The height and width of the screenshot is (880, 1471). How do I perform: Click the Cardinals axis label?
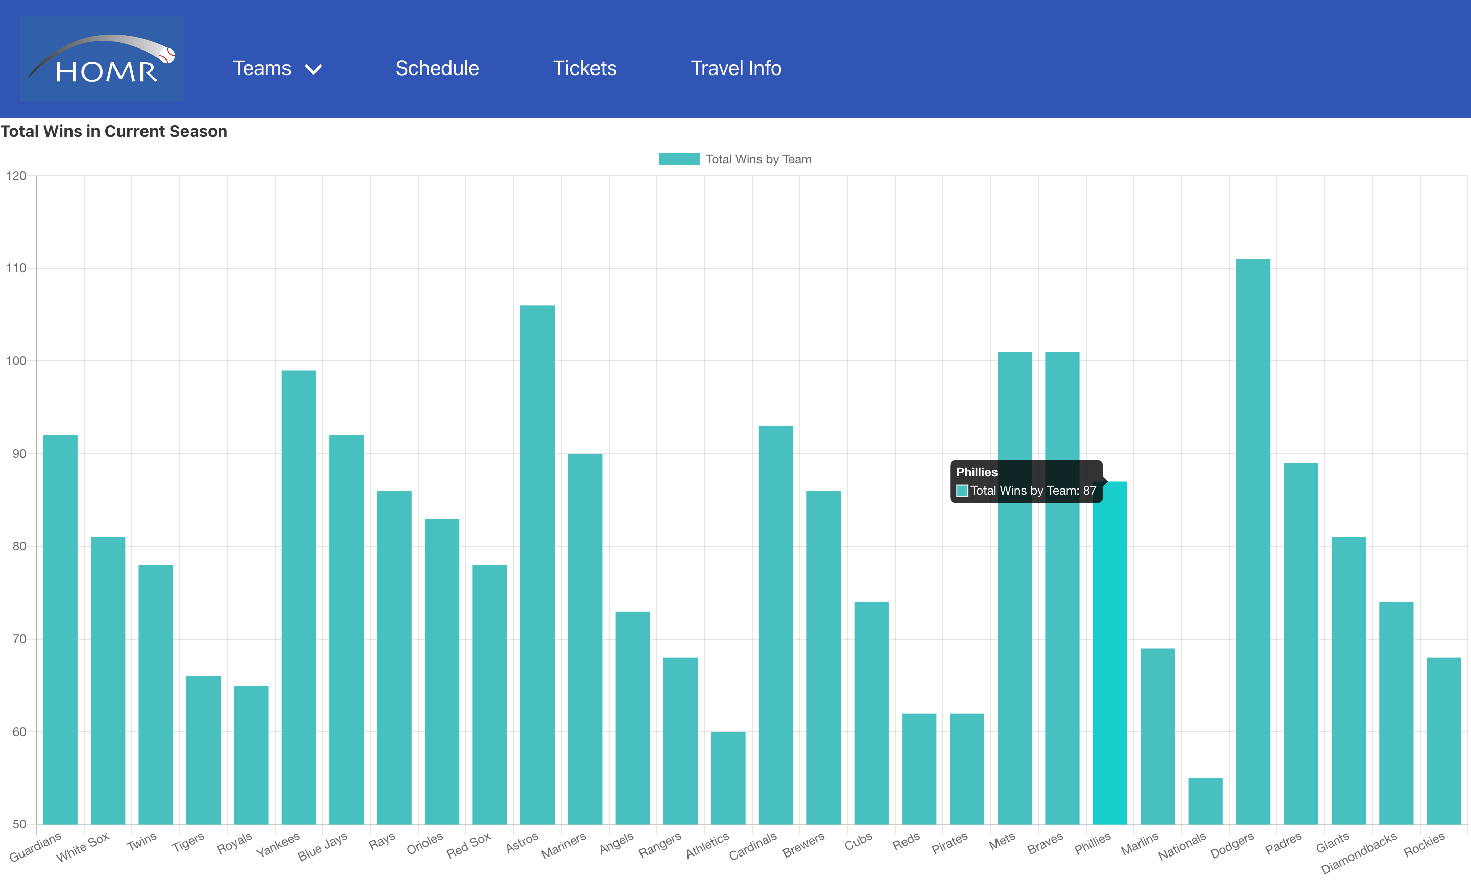(752, 846)
